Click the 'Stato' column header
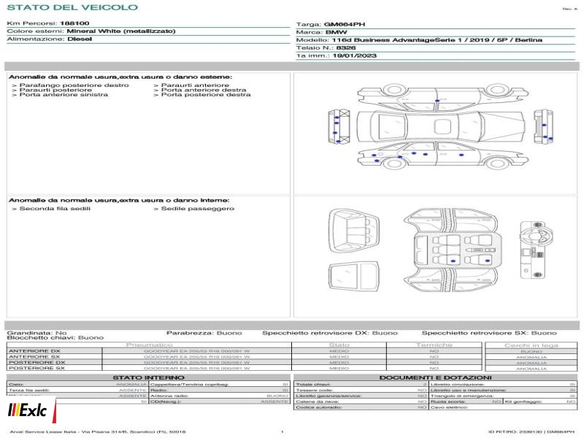584x438 pixels. [x=339, y=345]
